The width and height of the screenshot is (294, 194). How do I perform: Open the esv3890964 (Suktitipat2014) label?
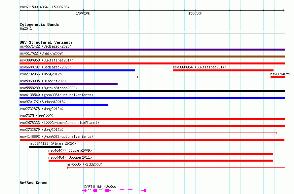(200, 67)
